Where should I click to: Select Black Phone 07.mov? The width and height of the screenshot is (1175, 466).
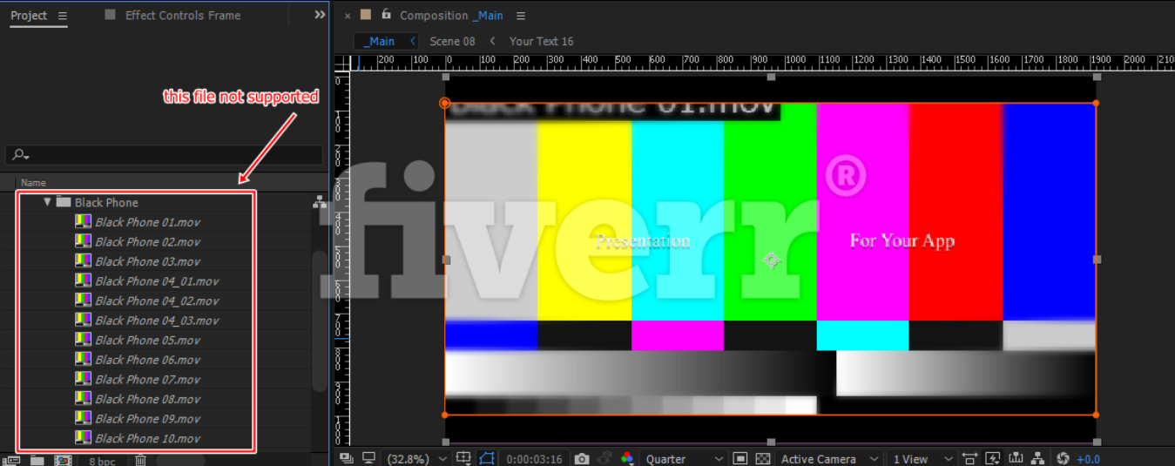point(148,380)
